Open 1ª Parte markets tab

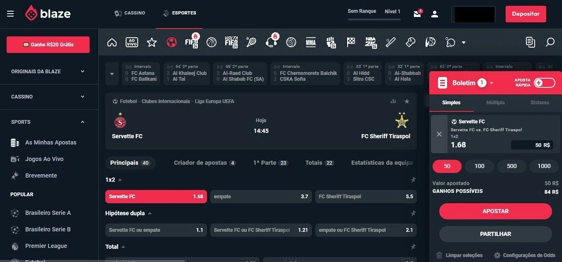point(270,163)
